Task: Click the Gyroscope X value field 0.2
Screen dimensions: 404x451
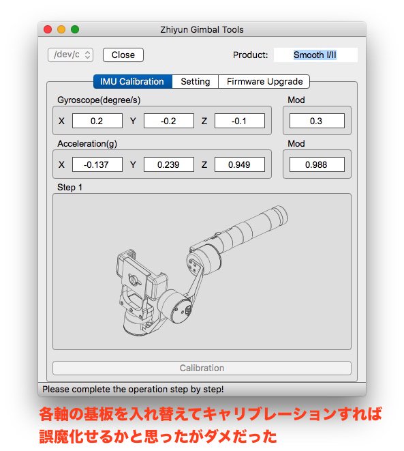Action: click(97, 121)
